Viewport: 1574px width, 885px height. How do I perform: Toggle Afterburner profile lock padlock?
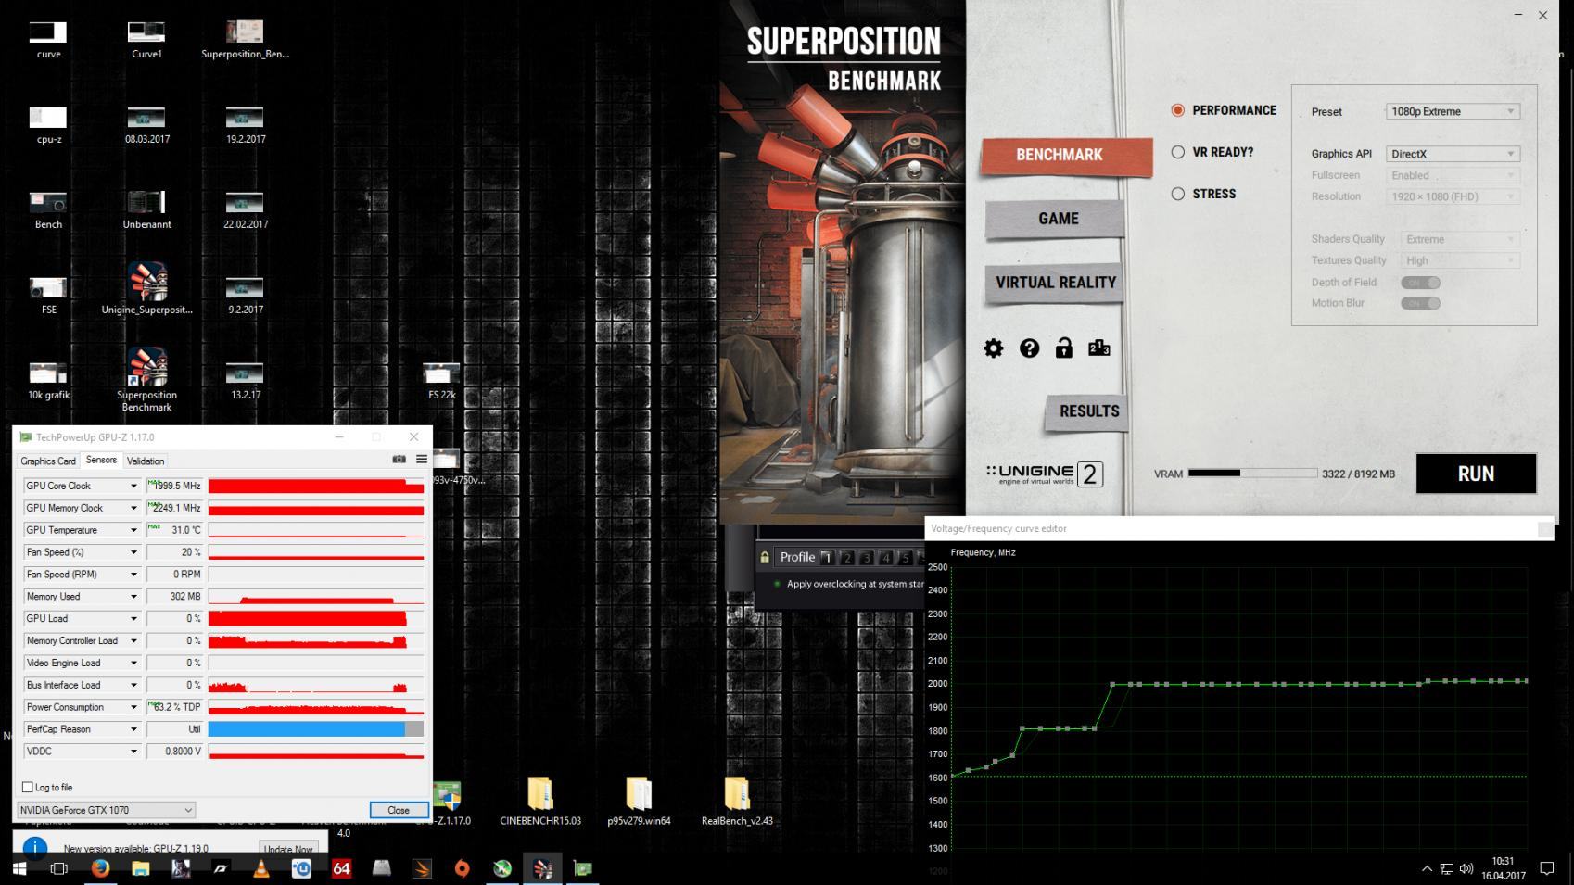(x=765, y=557)
